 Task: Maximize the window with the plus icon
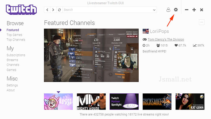click(194, 10)
